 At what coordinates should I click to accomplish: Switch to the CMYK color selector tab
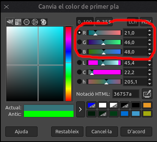(18, 22)
